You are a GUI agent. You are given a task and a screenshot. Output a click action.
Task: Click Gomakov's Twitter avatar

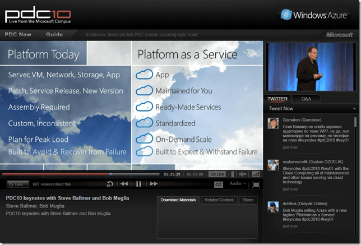(273, 123)
